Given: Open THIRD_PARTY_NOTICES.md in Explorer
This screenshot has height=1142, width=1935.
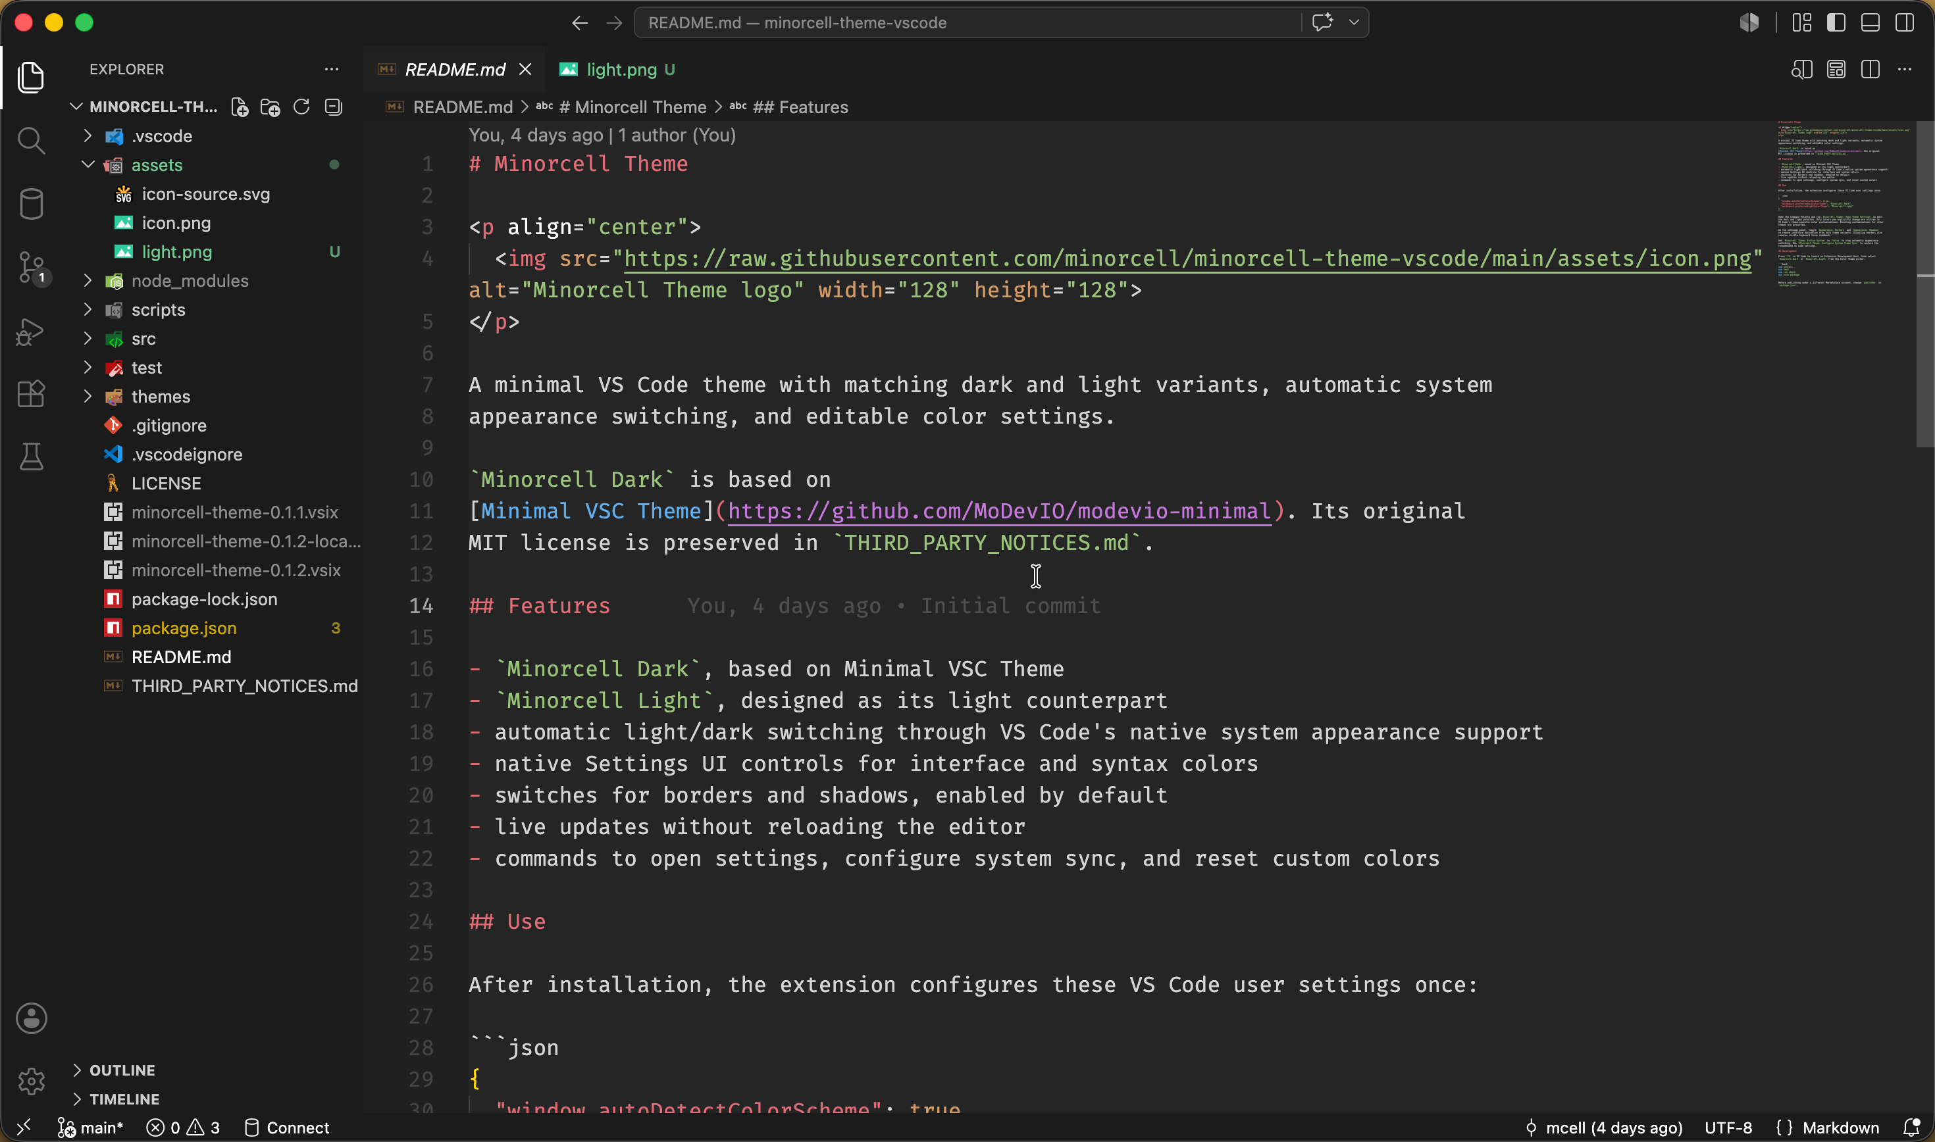Looking at the screenshot, I should (244, 685).
